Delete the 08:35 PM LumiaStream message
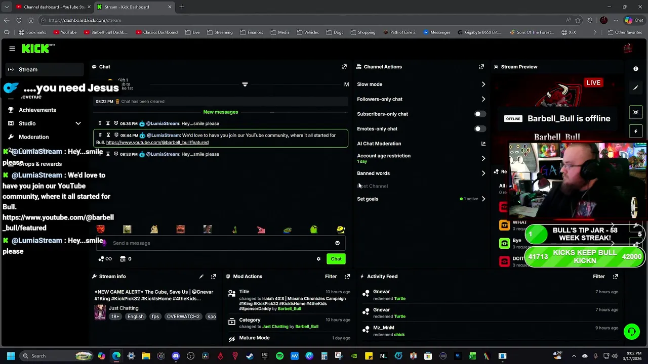The height and width of the screenshot is (364, 648). (x=100, y=123)
